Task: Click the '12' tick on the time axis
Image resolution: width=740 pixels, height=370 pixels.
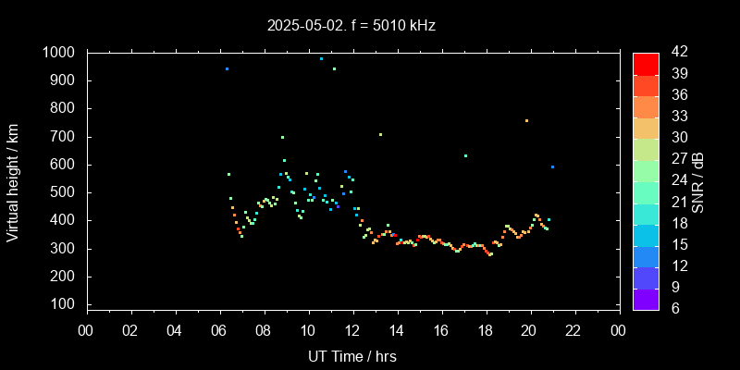Action: click(352, 331)
